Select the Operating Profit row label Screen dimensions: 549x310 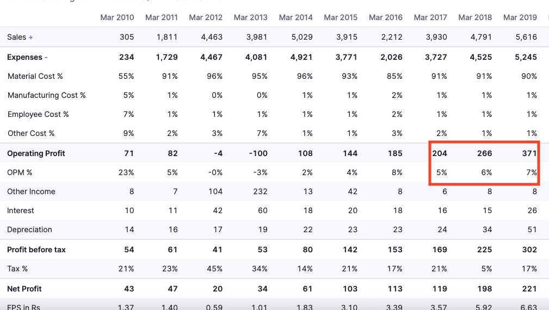tap(36, 154)
